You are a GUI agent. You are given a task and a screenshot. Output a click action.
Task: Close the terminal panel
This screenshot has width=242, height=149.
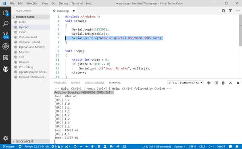point(238,83)
